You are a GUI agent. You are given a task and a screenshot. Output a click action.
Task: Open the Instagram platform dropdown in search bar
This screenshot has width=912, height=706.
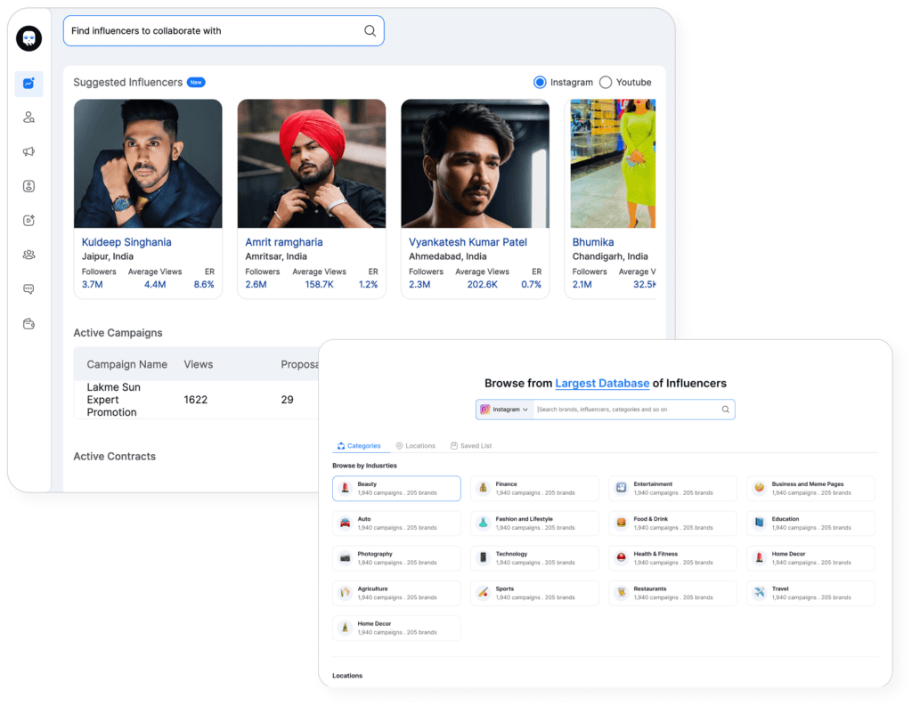506,409
